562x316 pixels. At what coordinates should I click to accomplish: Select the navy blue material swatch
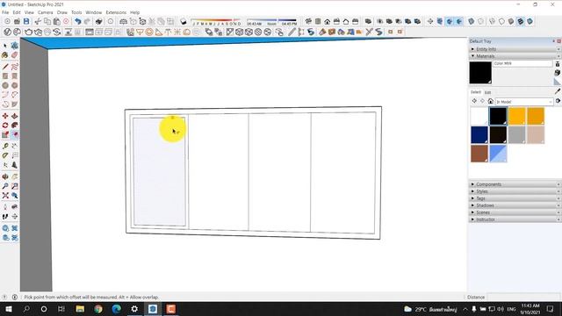(x=479, y=134)
